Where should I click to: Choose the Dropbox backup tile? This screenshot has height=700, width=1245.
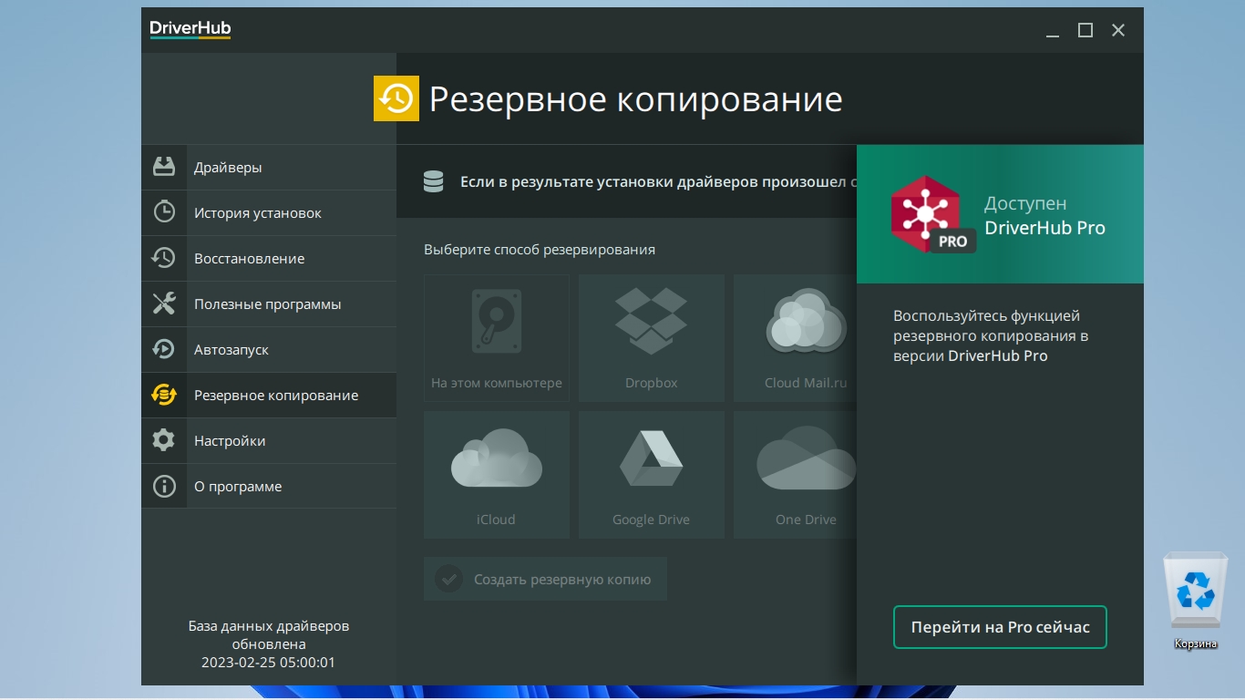[x=652, y=338]
